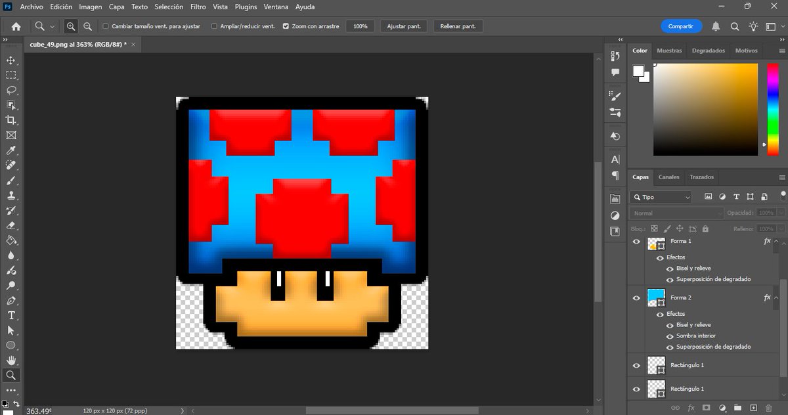
Task: Switch to the Canales tab
Action: point(669,177)
